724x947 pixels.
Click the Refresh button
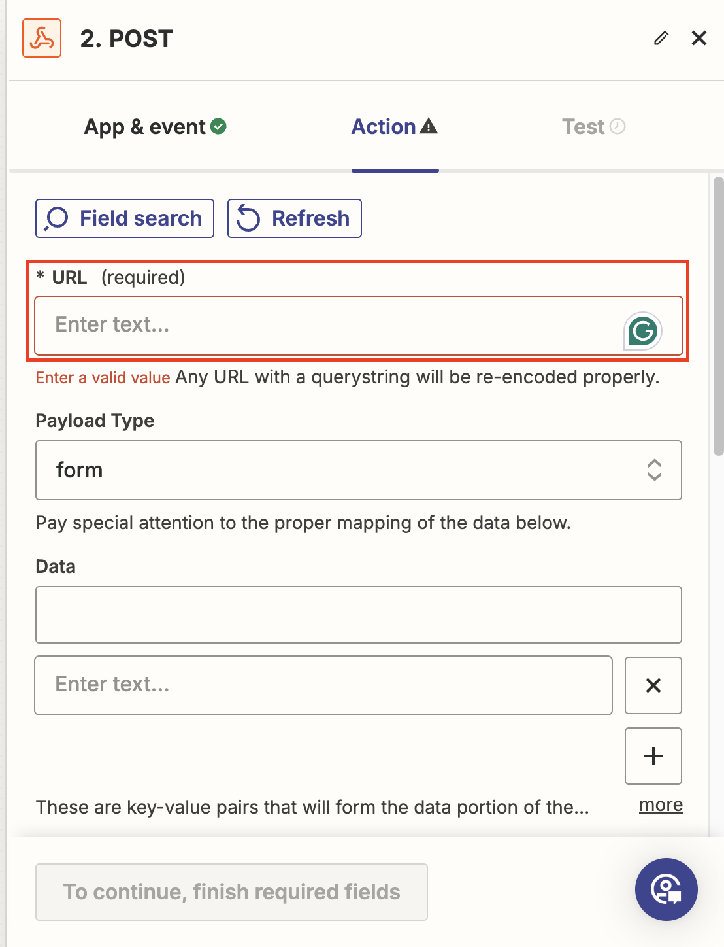click(295, 218)
